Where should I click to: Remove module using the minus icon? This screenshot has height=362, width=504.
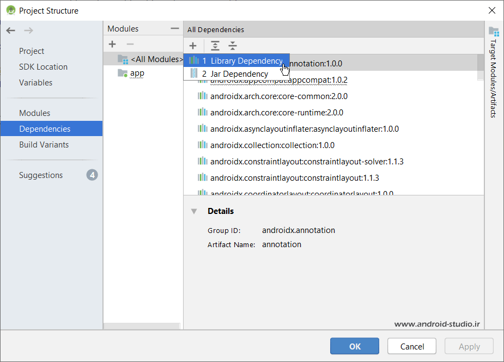click(x=130, y=44)
